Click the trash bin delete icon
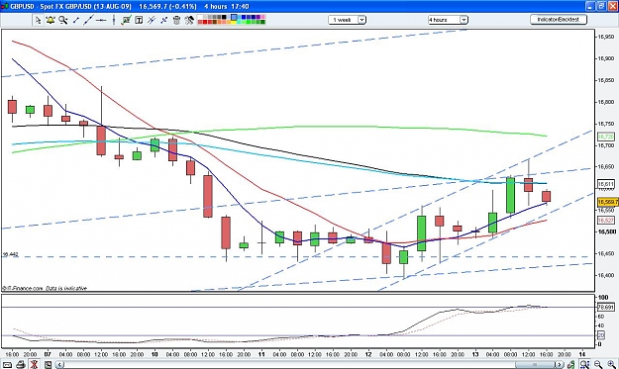The height and width of the screenshot is (369, 619). [176, 20]
